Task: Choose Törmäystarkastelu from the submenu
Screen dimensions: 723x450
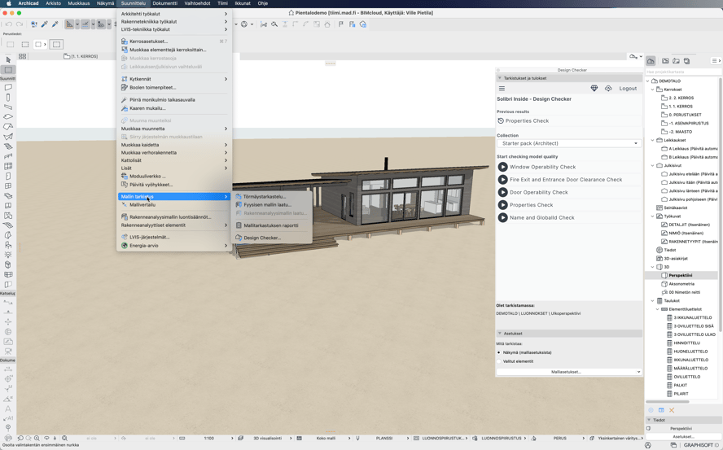Action: pyautogui.click(x=265, y=196)
